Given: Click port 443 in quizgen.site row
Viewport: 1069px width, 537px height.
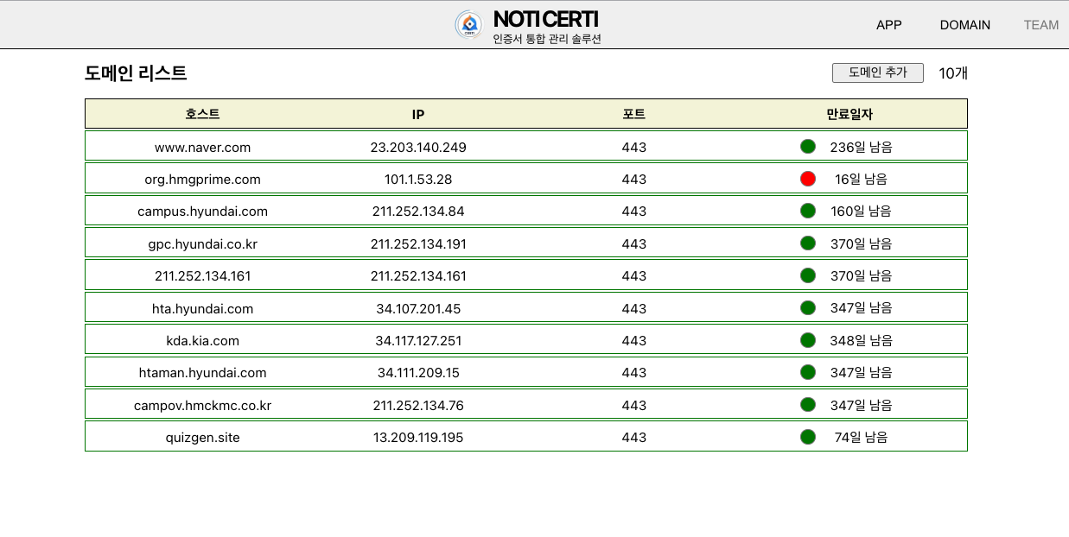Looking at the screenshot, I should tap(633, 438).
